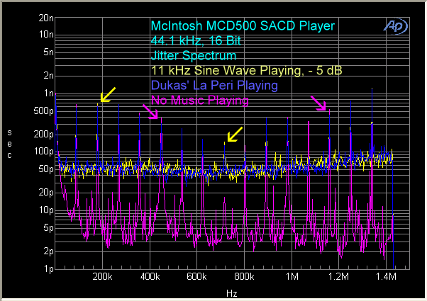Select the magenta 'No Music Playing' legend

[x=200, y=101]
